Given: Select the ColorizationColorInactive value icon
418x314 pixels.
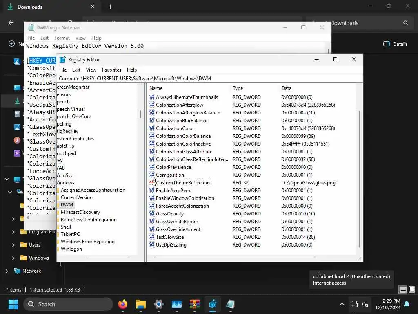Looking at the screenshot, I should coord(152,144).
